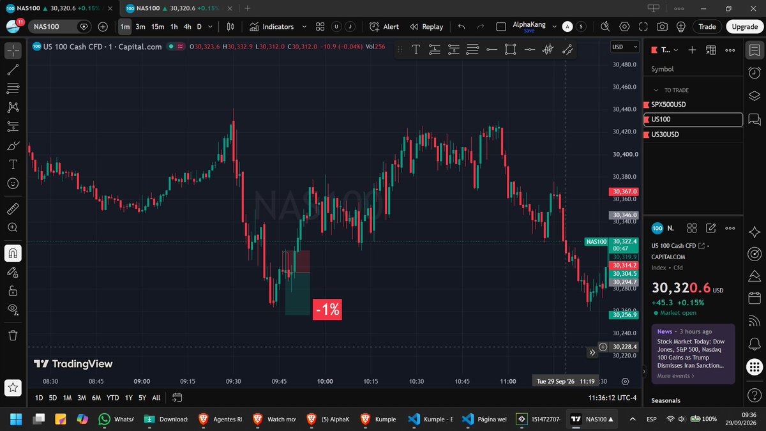766x431 pixels.
Task: Open the AlphaKang layout menu
Action: pos(529,26)
